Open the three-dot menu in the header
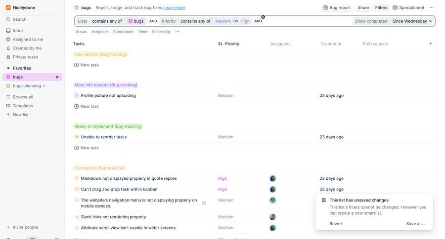 pos(432,8)
